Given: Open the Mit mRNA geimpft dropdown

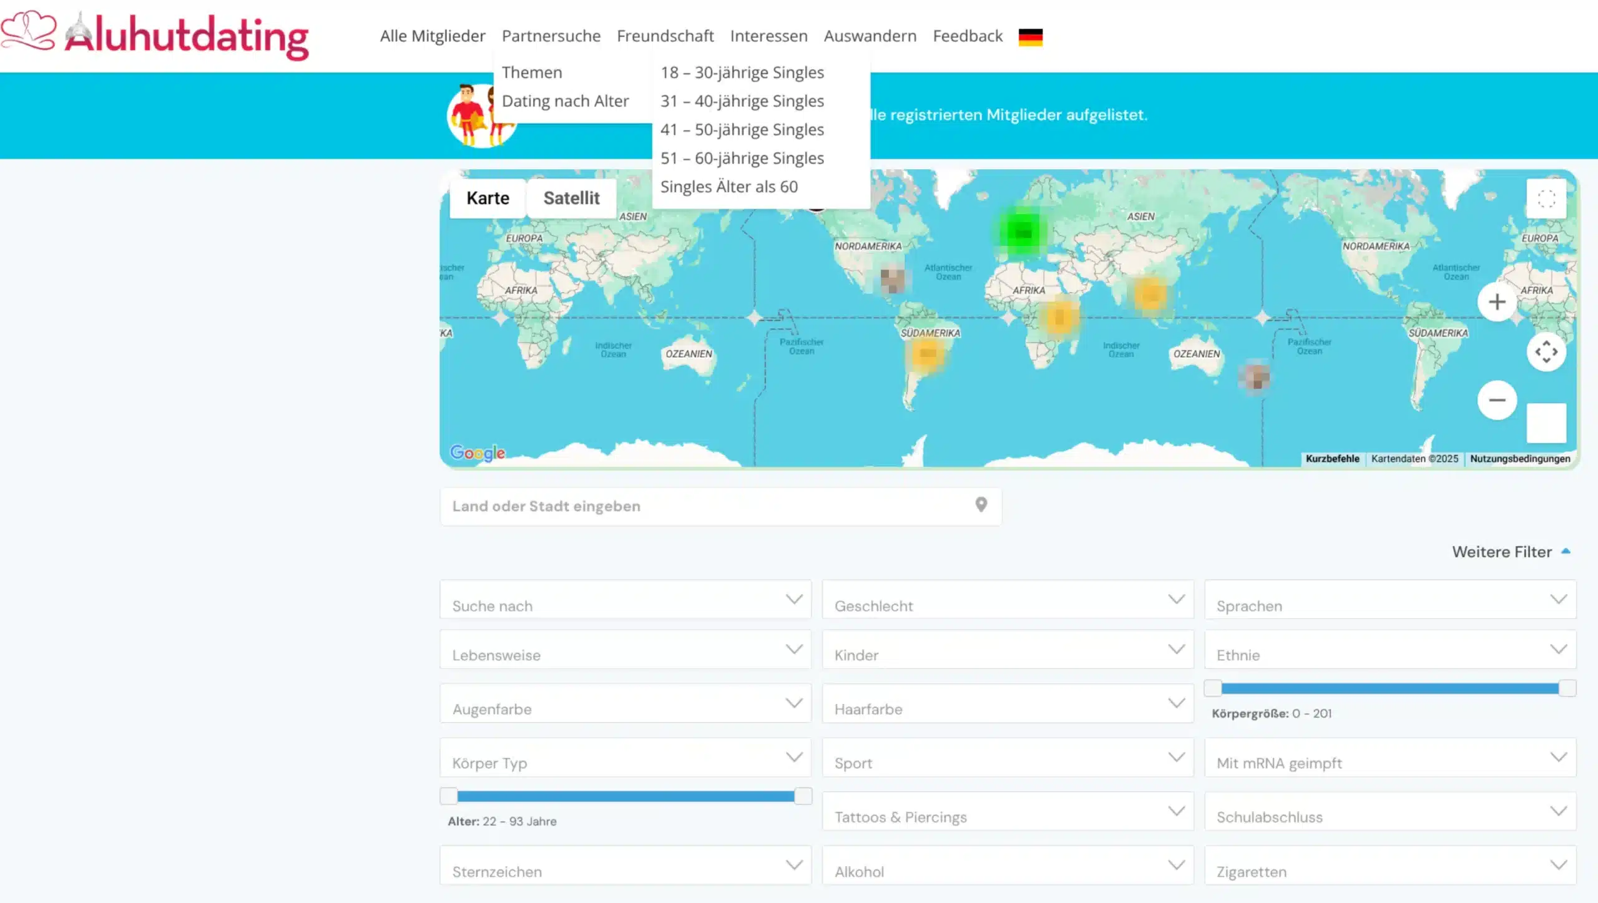Looking at the screenshot, I should coord(1390,758).
